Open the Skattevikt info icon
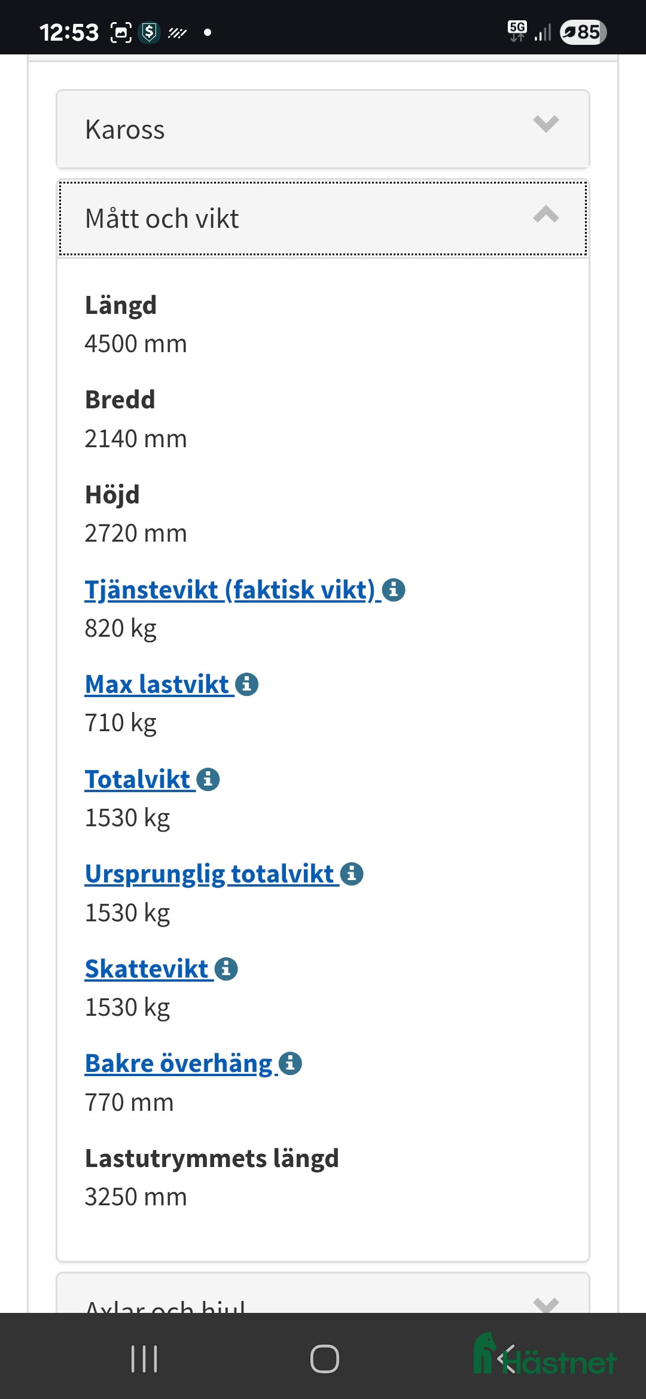Viewport: 646px width, 1399px height. click(x=226, y=969)
